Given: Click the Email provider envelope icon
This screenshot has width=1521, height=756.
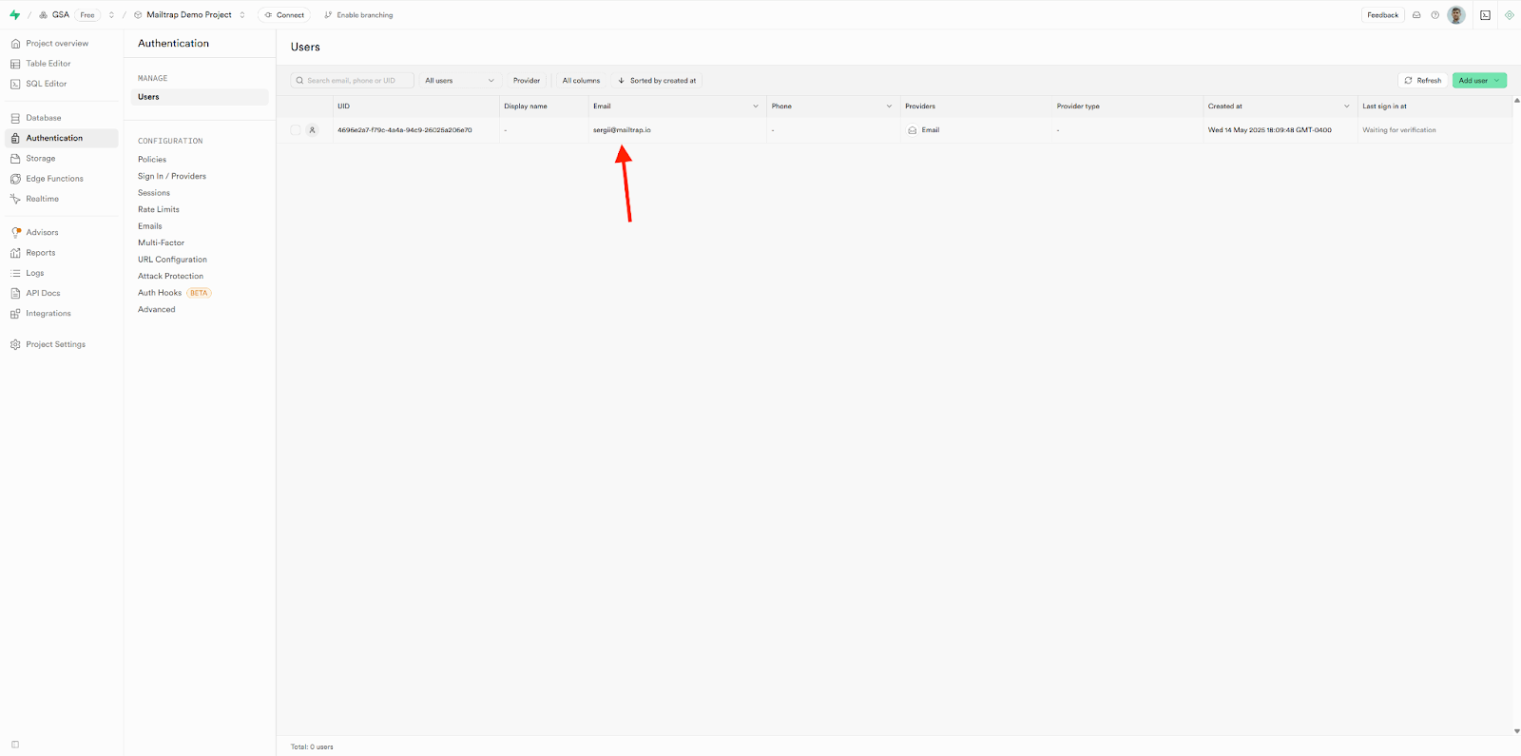Looking at the screenshot, I should [x=913, y=130].
